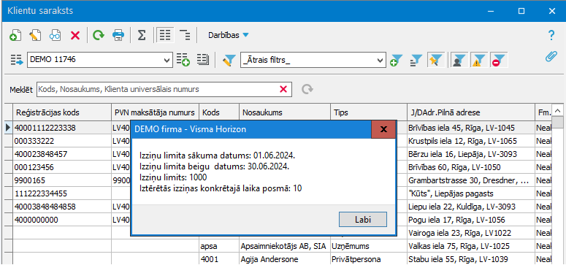Select the apsa code cell
The width and height of the screenshot is (566, 265).
tap(219, 246)
